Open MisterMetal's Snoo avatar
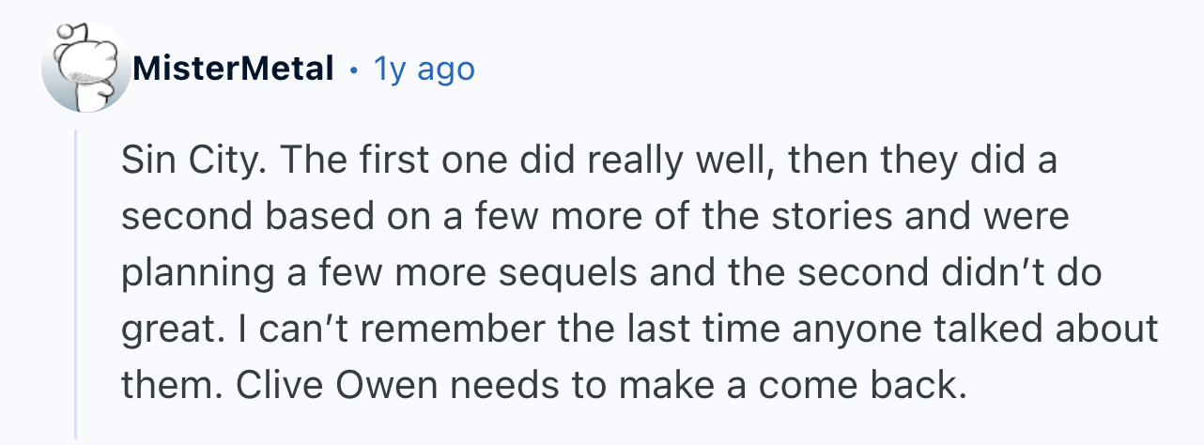The width and height of the screenshot is (1204, 445). point(85,68)
